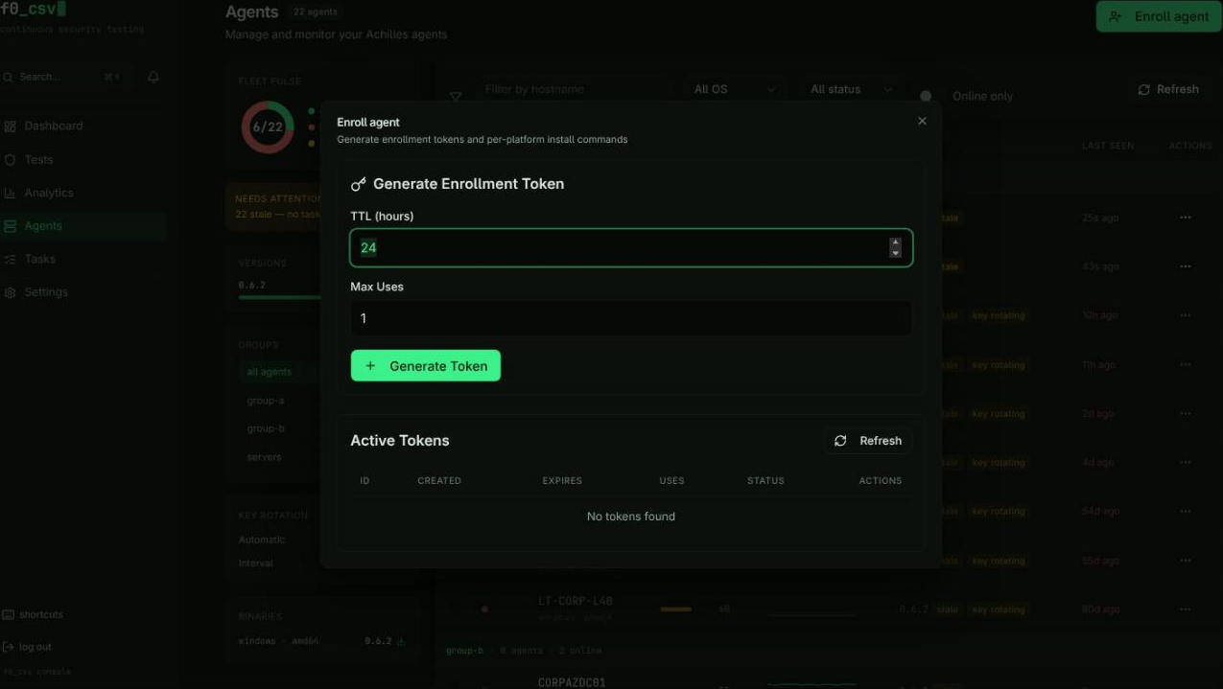Click the LAST SEEN column header
The image size is (1223, 689).
click(1108, 146)
